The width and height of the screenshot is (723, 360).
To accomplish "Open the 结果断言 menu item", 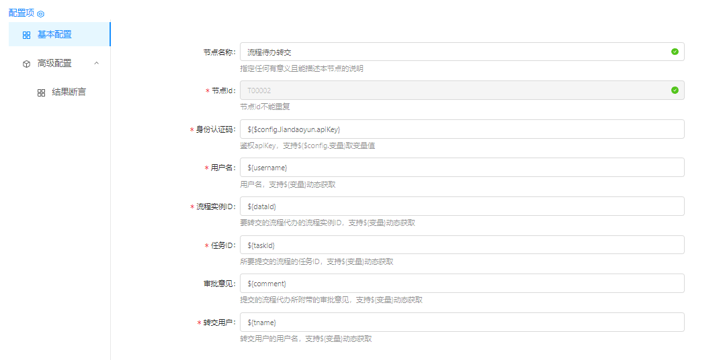I will 69,92.
